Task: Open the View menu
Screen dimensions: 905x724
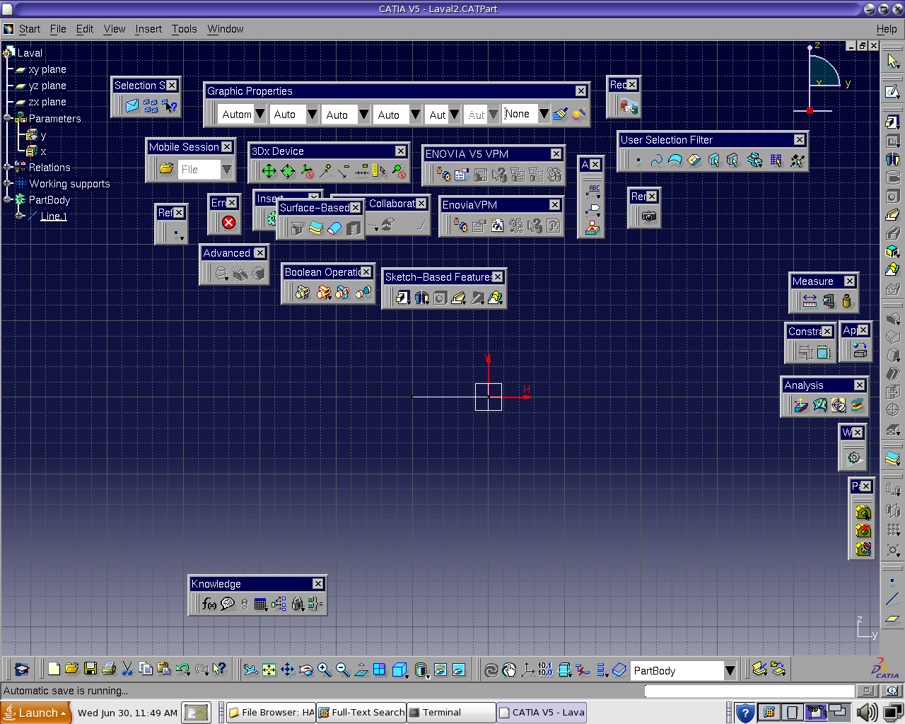Action: 115,29
